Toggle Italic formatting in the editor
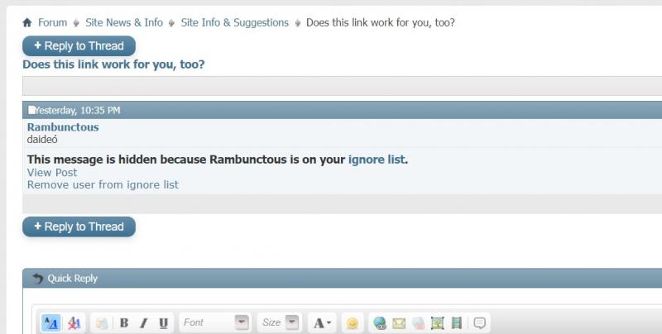The image size is (662, 334). coord(143,323)
